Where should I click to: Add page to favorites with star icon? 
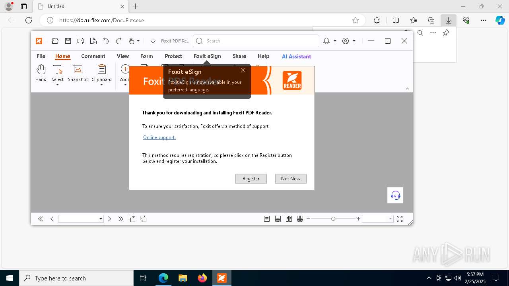point(356,20)
